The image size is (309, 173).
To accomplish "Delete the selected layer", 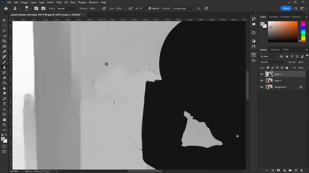I will pyautogui.click(x=301, y=171).
